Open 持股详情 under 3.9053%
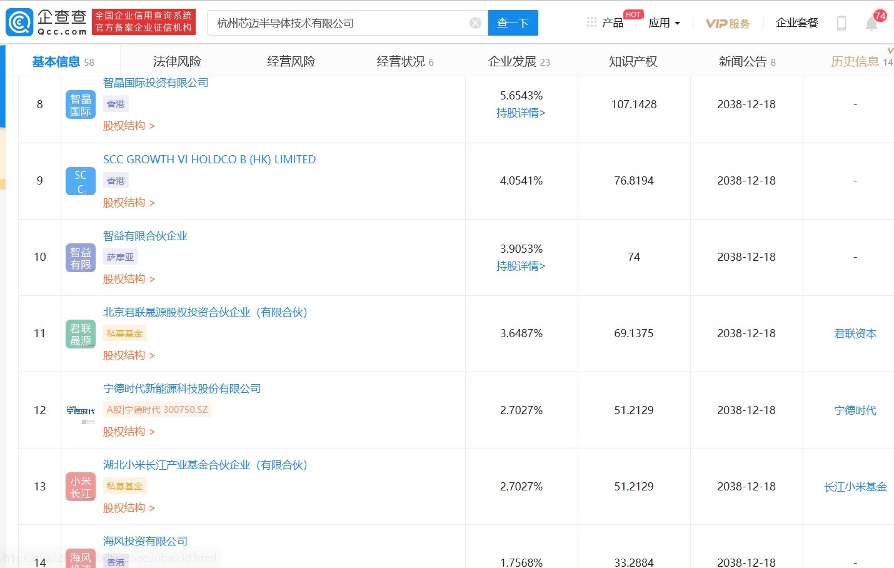Viewport: 894px width, 568px height. [521, 266]
